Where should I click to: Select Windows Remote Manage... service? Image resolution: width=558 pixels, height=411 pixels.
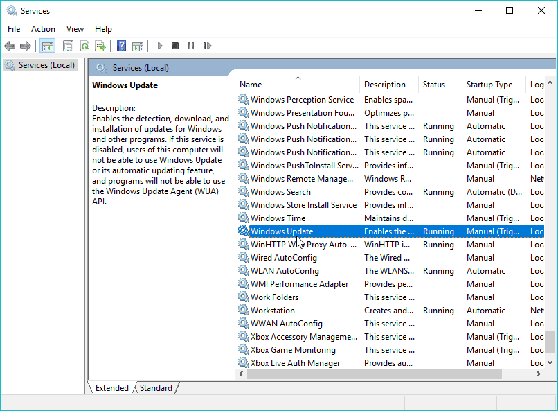[x=390, y=178]
